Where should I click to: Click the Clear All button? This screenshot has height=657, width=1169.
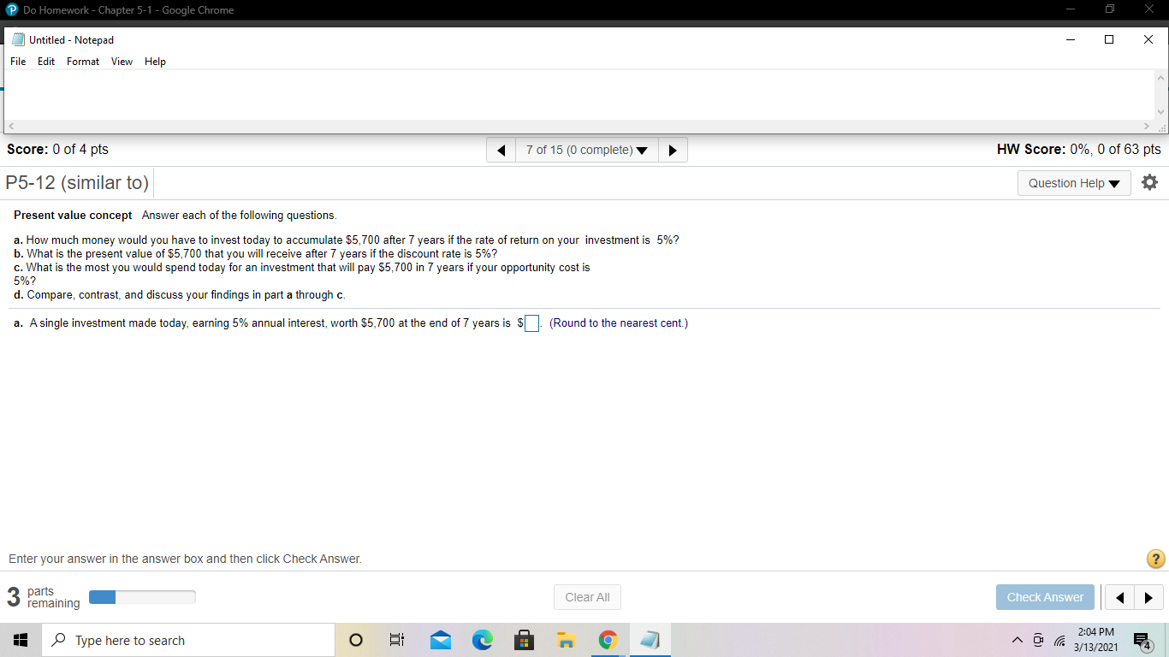(x=587, y=597)
